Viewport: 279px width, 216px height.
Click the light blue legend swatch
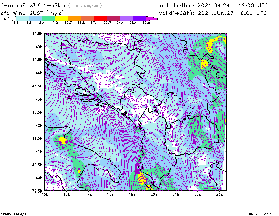(x=35, y=19)
